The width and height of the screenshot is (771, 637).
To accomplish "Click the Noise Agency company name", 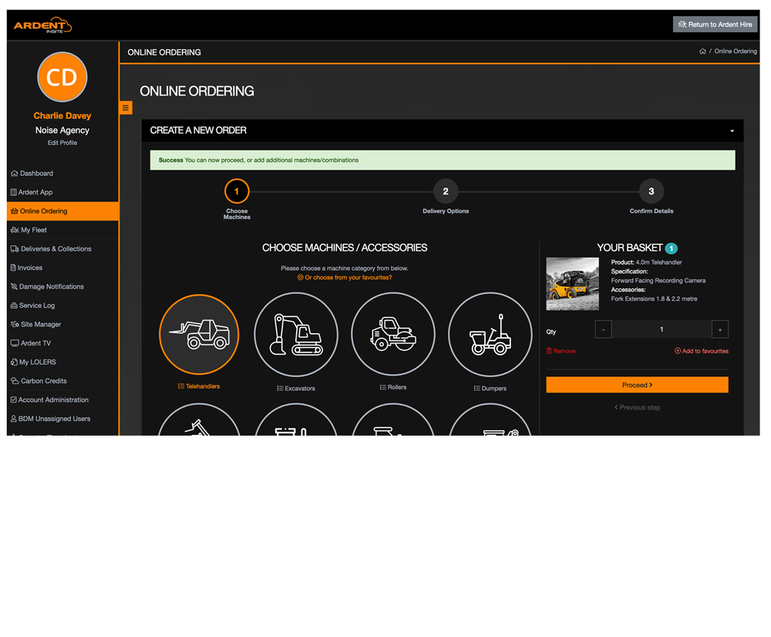I will click(x=62, y=130).
